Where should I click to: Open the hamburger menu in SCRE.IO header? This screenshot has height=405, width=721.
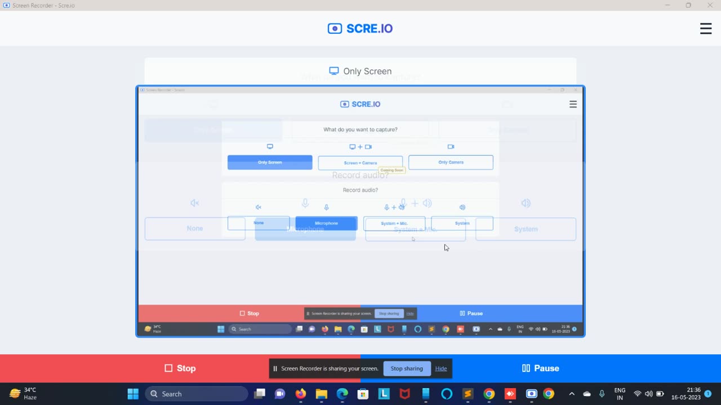(706, 29)
